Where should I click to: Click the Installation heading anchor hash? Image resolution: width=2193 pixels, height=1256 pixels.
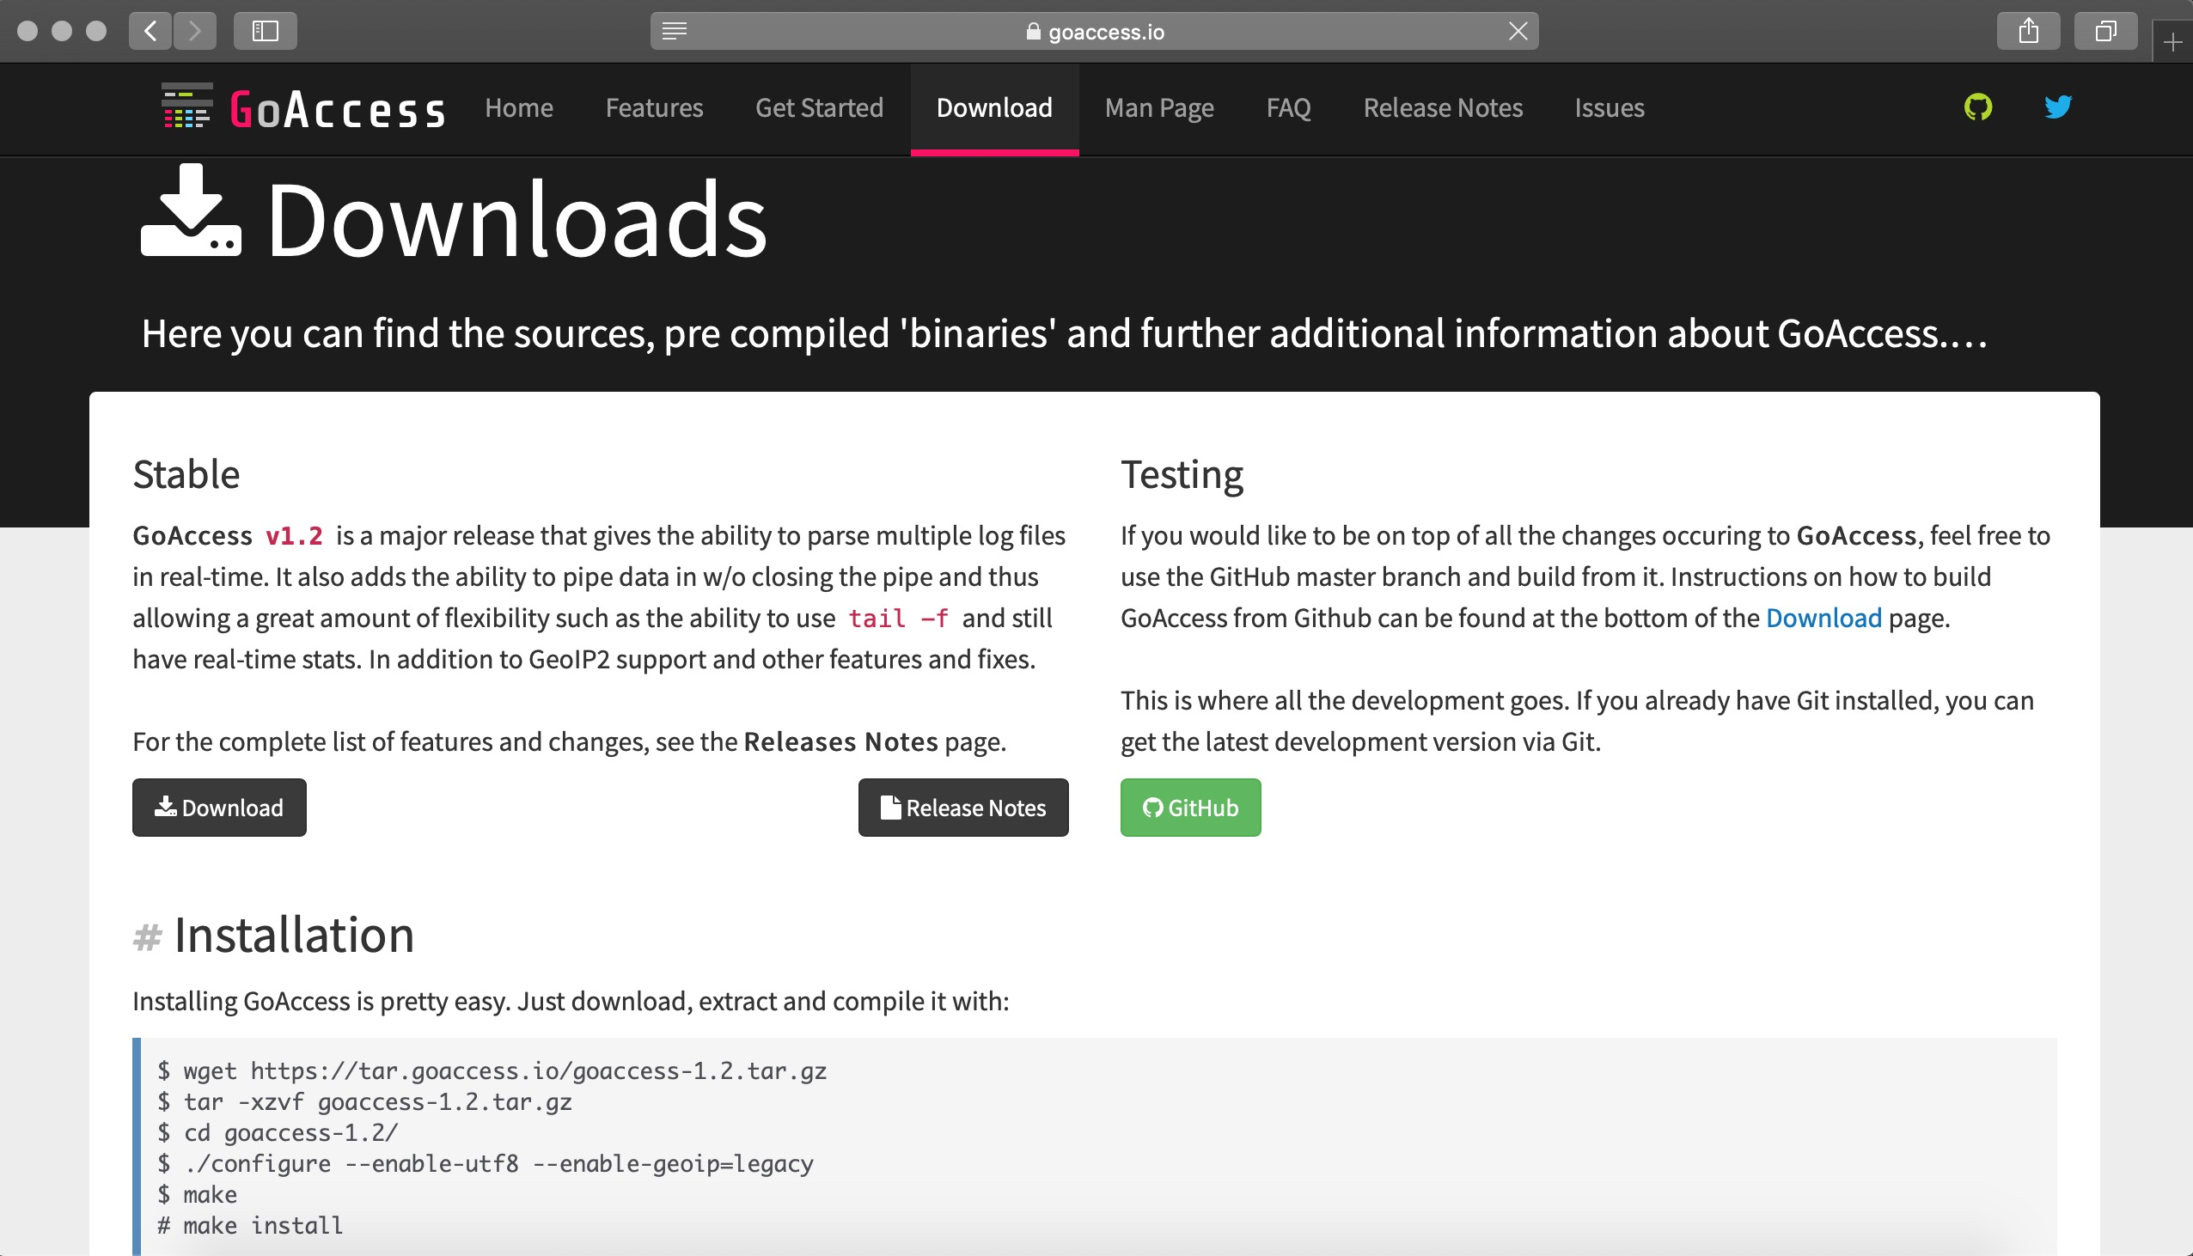pyautogui.click(x=147, y=936)
